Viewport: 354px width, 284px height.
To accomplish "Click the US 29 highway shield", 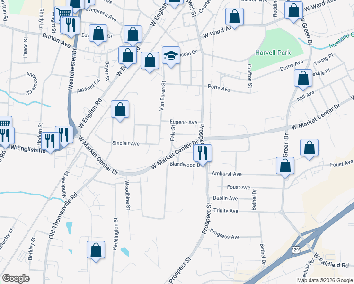I will [296, 250].
